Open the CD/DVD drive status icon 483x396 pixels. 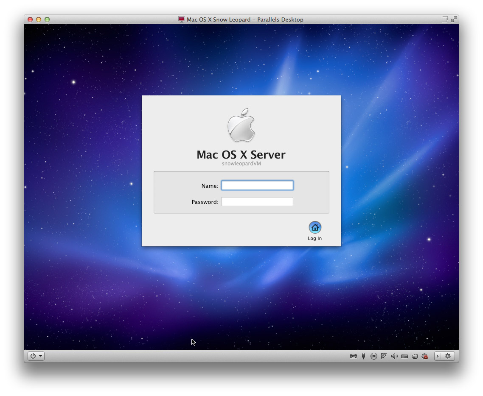[373, 356]
